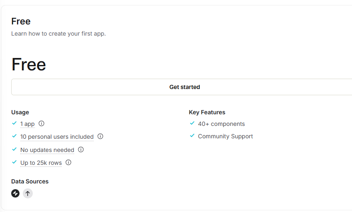
Task: Click info icon next to Up to 25k rows
Action: point(68,162)
